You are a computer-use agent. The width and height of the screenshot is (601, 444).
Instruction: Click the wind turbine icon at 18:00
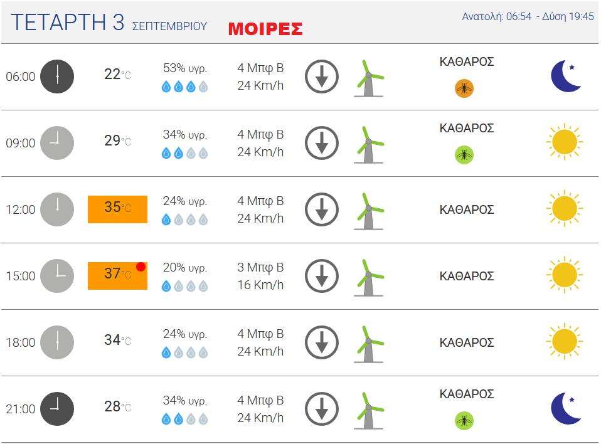[369, 344]
